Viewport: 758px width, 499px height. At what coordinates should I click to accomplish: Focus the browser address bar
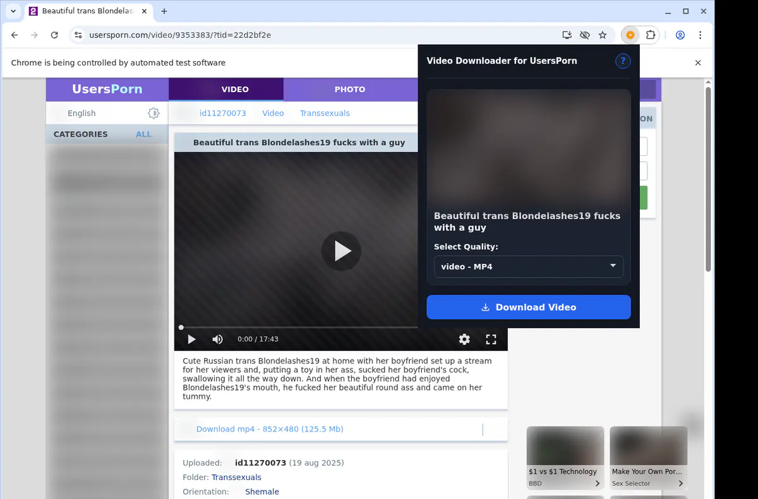coord(316,35)
